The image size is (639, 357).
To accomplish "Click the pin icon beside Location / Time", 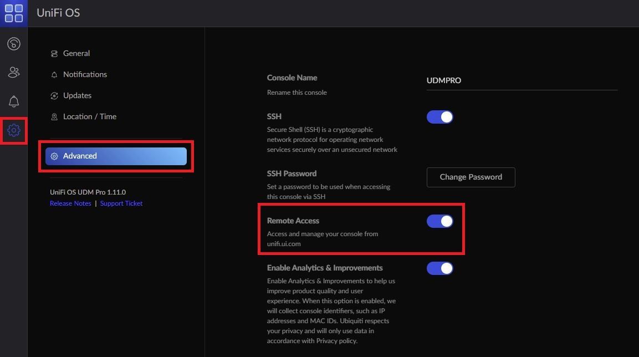I will tap(54, 117).
